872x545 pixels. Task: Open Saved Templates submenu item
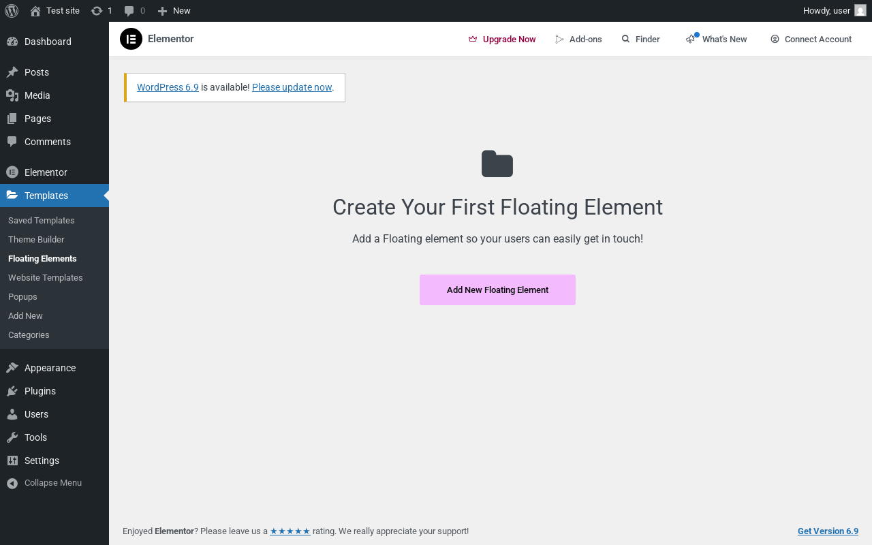42,221
